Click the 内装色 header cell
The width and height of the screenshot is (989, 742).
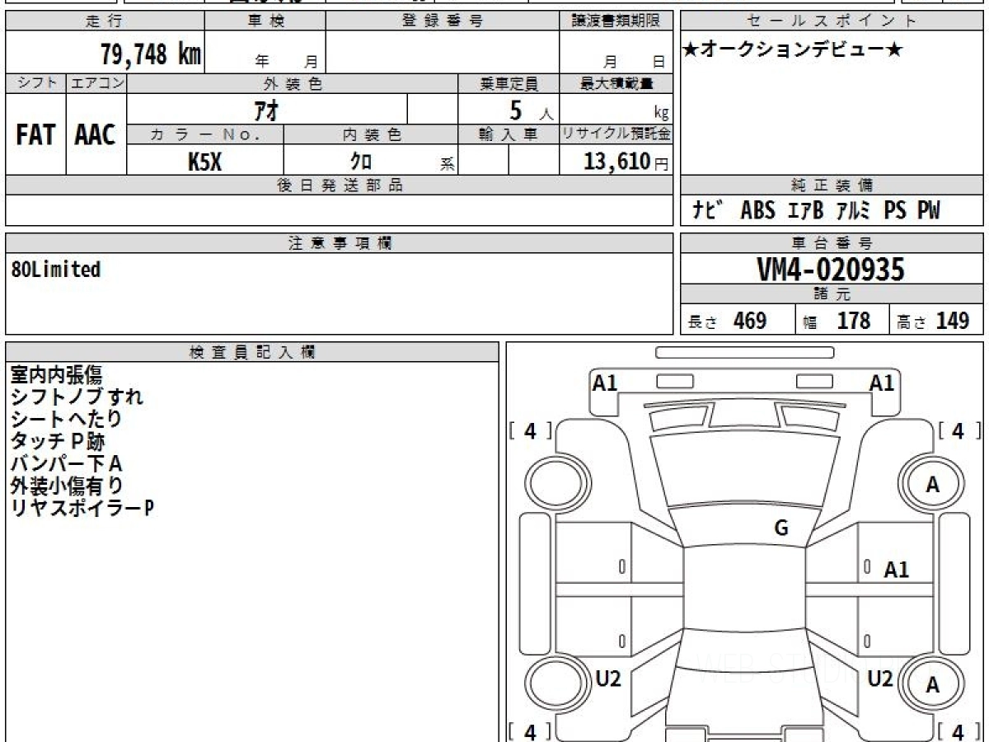click(x=371, y=135)
